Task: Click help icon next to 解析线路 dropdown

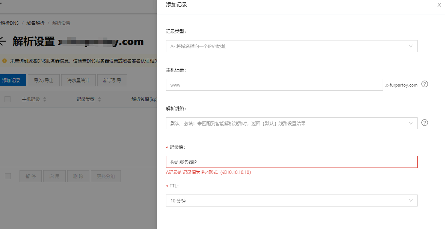Action: pos(425,123)
